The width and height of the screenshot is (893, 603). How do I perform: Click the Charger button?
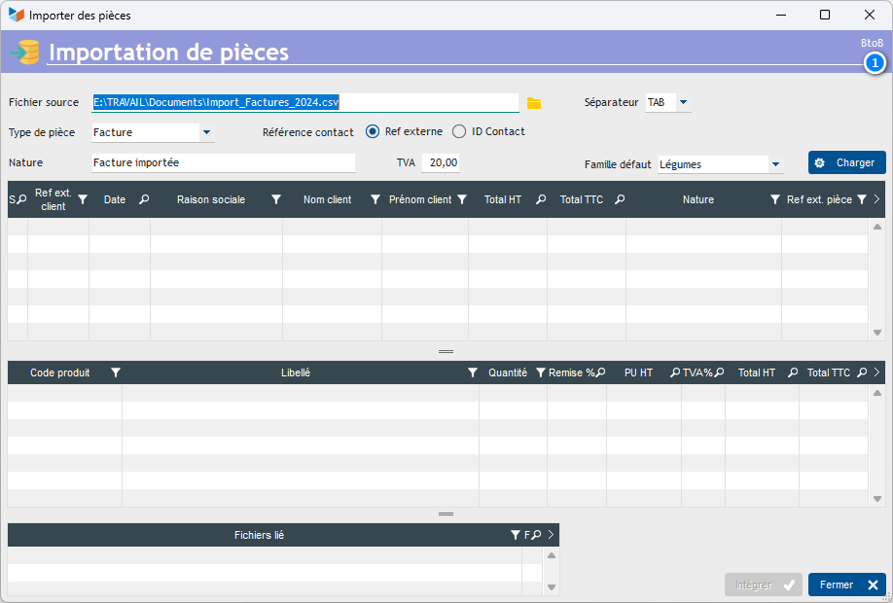[846, 162]
